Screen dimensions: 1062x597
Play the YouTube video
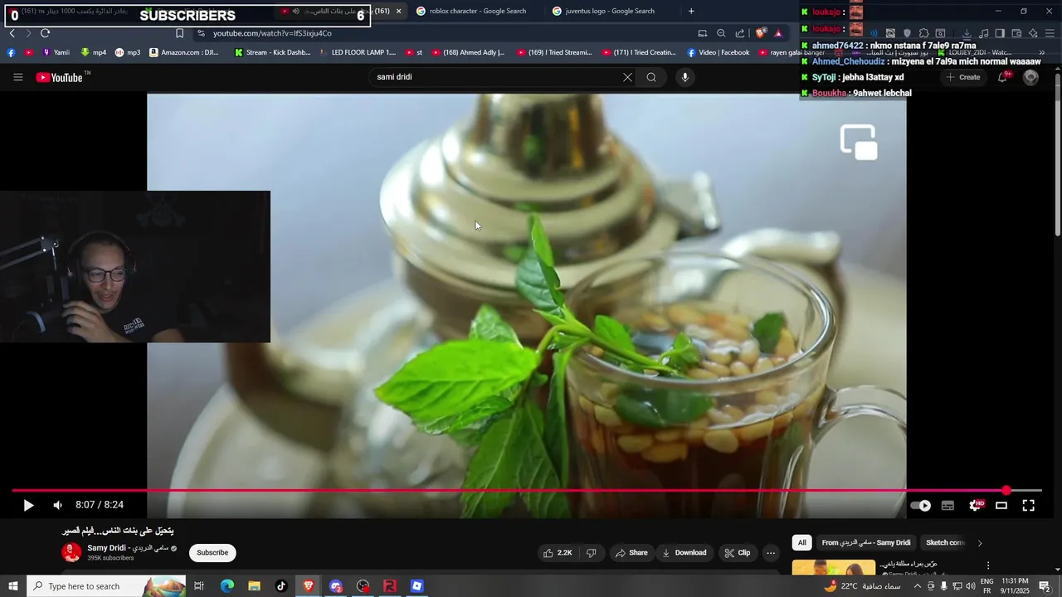point(28,505)
